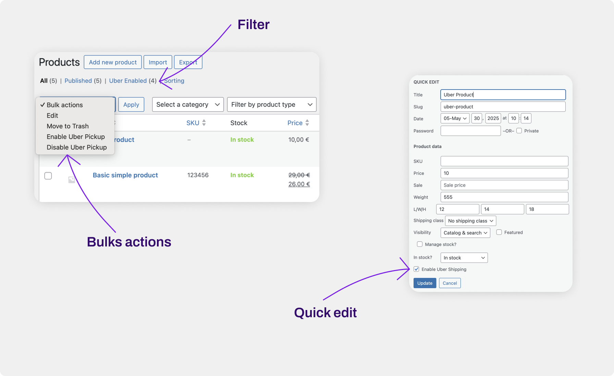Click the Apply button

point(131,104)
